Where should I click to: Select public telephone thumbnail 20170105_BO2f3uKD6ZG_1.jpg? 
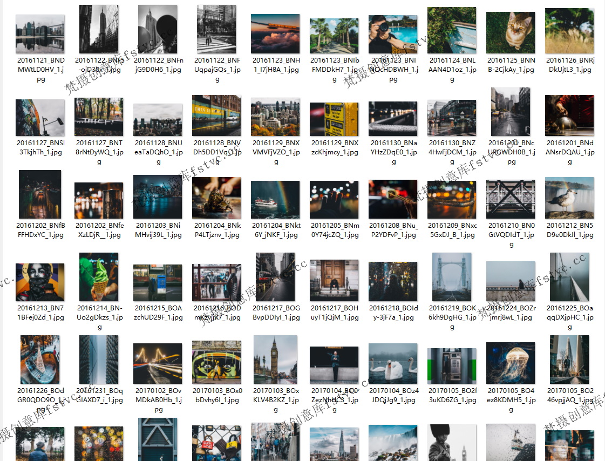(452, 365)
